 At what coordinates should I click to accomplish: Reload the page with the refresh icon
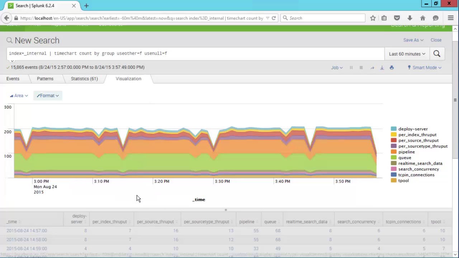tap(274, 18)
